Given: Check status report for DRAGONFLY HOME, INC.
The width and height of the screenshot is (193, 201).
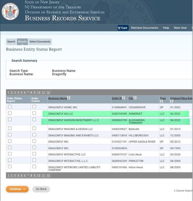Looking at the screenshot, I should click(x=10, y=107).
